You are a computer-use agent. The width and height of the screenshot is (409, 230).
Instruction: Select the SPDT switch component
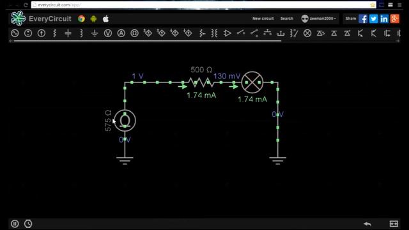(254, 33)
